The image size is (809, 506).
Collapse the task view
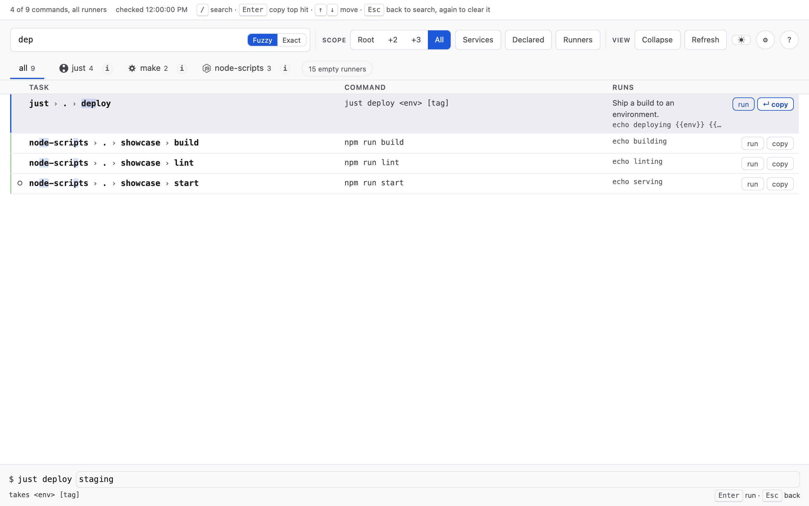click(657, 40)
